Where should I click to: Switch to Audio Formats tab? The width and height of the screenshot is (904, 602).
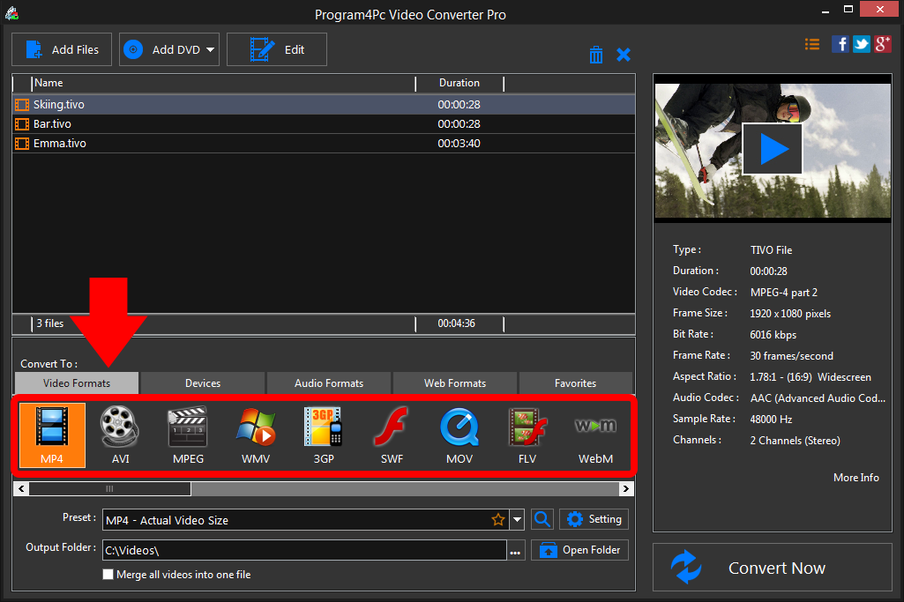(x=329, y=383)
